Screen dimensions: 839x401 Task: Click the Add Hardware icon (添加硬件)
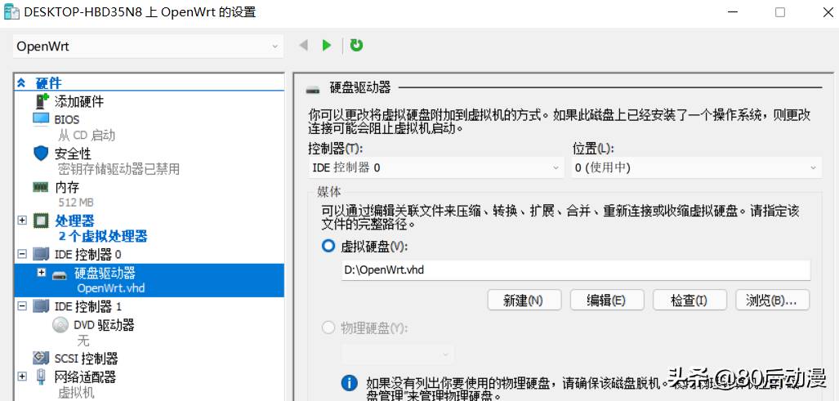point(42,101)
